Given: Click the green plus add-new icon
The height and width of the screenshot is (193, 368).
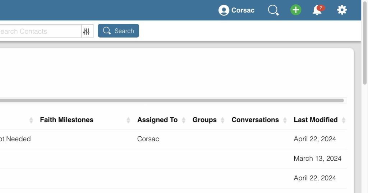Looking at the screenshot, I should [296, 10].
